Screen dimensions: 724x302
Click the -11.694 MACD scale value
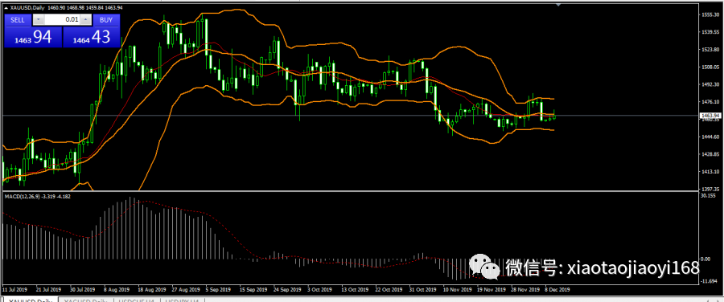pos(709,281)
